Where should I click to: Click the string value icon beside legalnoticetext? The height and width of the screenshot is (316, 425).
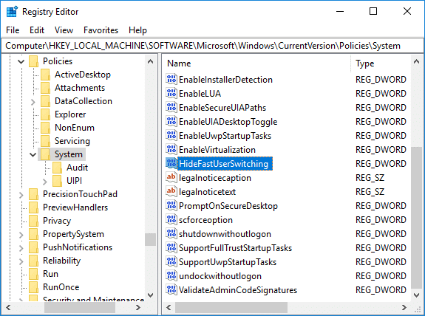click(171, 192)
